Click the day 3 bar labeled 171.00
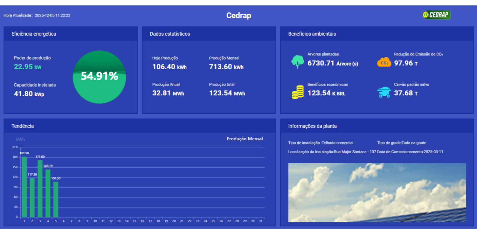The height and width of the screenshot is (229, 477). point(40,189)
